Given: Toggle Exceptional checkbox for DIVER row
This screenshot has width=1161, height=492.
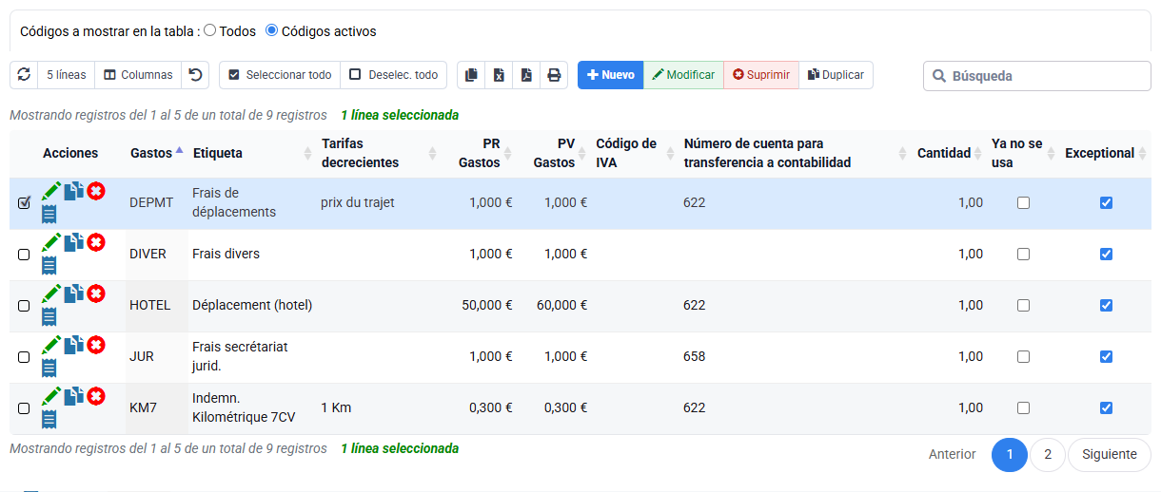Looking at the screenshot, I should pyautogui.click(x=1106, y=254).
